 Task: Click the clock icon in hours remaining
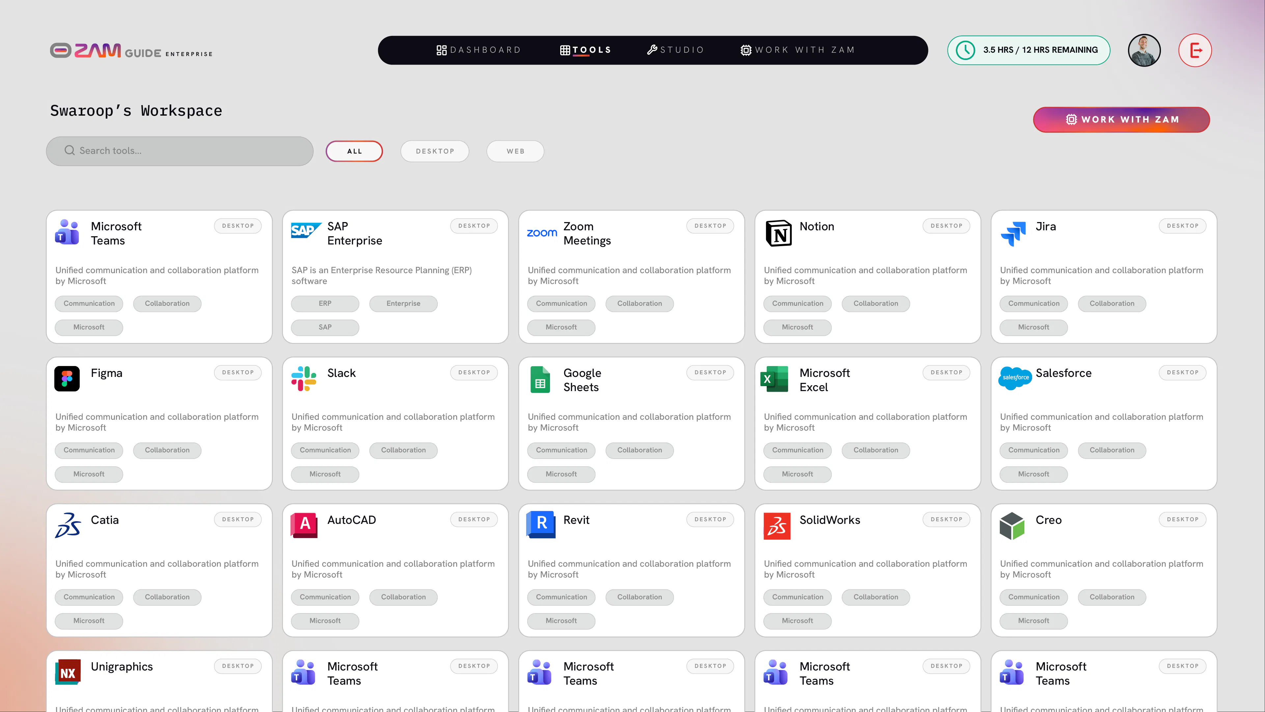coord(965,50)
